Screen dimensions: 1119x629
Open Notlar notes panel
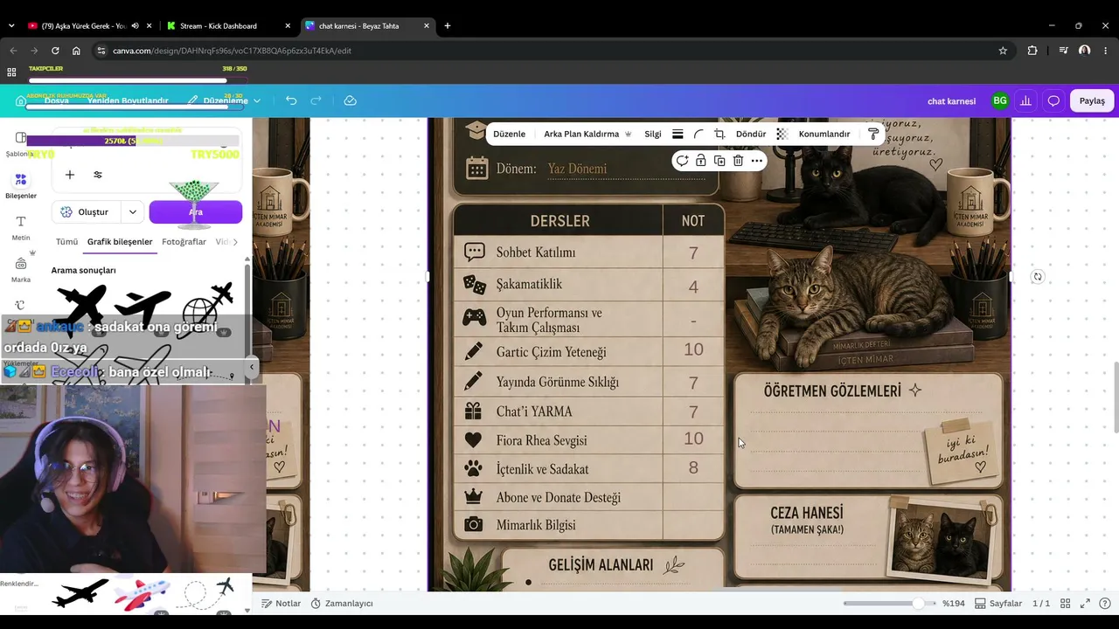281,604
